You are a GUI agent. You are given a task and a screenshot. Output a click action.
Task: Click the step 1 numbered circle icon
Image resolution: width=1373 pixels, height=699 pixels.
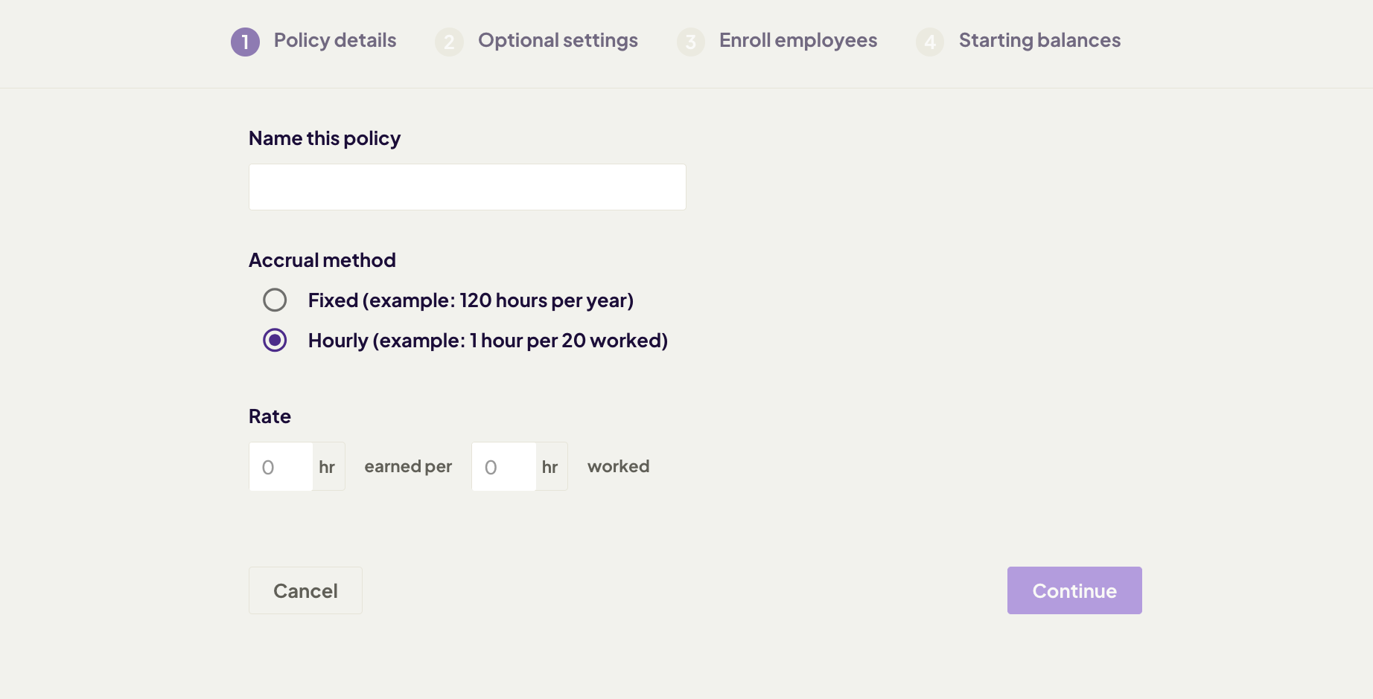[245, 42]
